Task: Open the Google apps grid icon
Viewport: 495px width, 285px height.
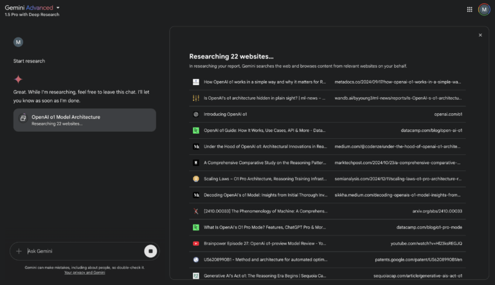Action: [469, 9]
